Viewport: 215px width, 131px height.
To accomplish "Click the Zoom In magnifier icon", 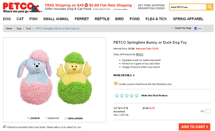I will click(28, 118).
